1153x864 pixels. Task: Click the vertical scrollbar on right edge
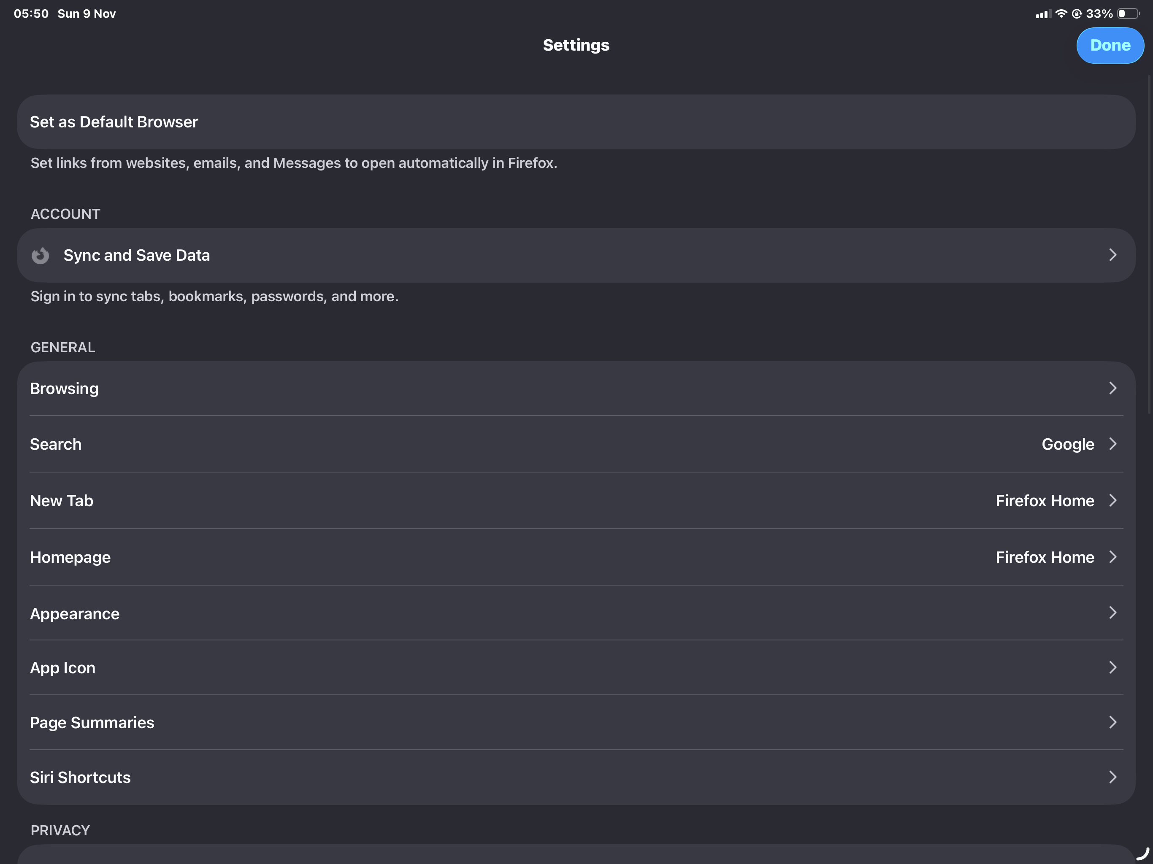click(x=1148, y=245)
